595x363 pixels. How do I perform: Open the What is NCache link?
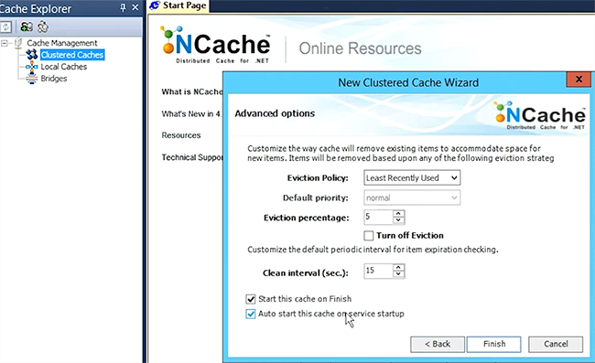(192, 91)
